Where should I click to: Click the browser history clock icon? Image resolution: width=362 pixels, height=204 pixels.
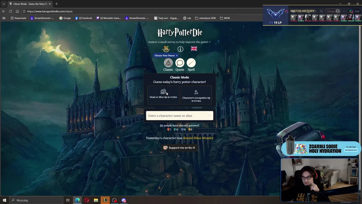tap(321, 11)
